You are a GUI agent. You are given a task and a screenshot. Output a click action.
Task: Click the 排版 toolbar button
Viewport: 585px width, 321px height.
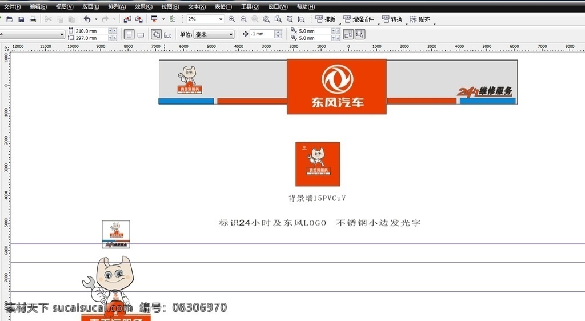(x=326, y=19)
